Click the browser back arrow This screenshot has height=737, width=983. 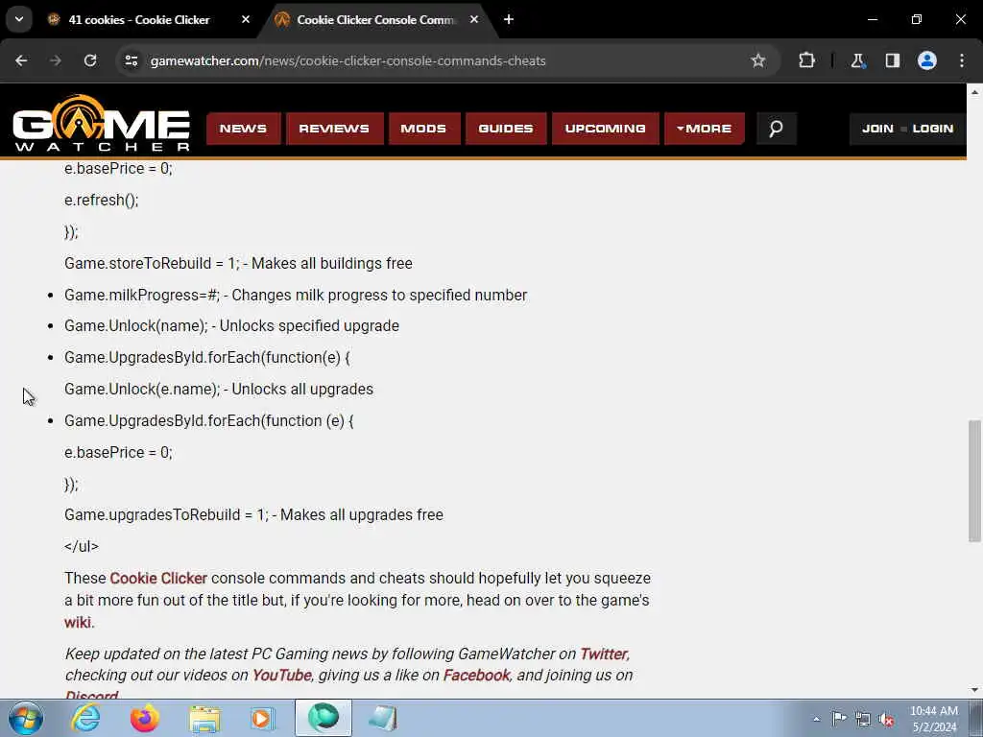point(21,60)
